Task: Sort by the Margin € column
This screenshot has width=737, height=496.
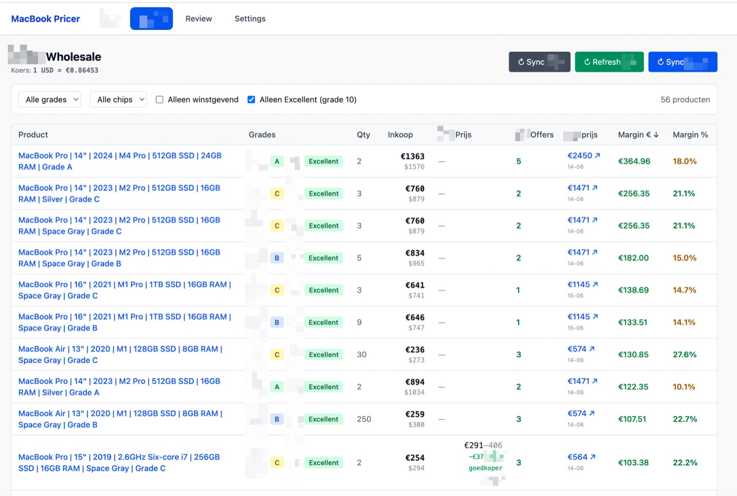Action: pos(638,135)
